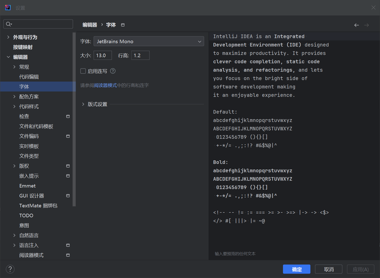The height and width of the screenshot is (278, 380).
Task: Click the 输入要预览的任何文本 hint text
Action: [x=235, y=254]
